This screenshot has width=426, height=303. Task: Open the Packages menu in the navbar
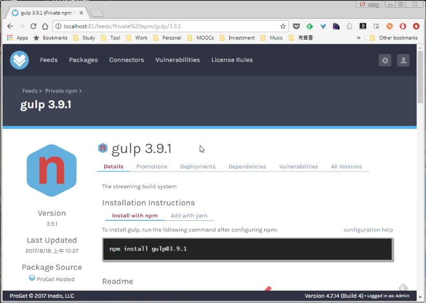click(x=83, y=60)
